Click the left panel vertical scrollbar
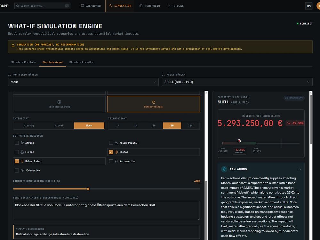320x240 pixels. pyautogui.click(x=206, y=210)
